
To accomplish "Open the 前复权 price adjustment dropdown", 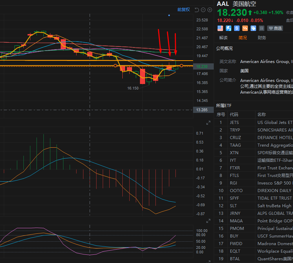I will (x=183, y=10).
